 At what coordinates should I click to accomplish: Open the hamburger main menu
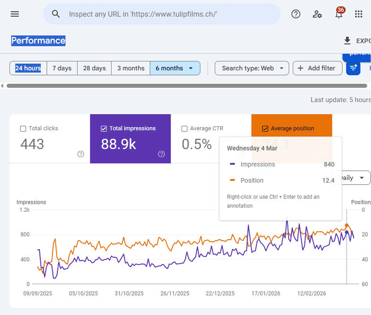coord(15,14)
